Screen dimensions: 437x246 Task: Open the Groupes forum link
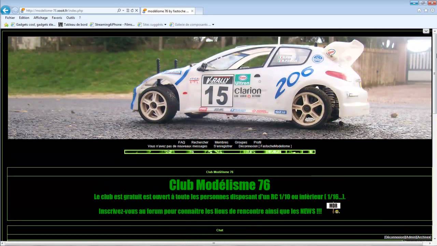click(241, 142)
